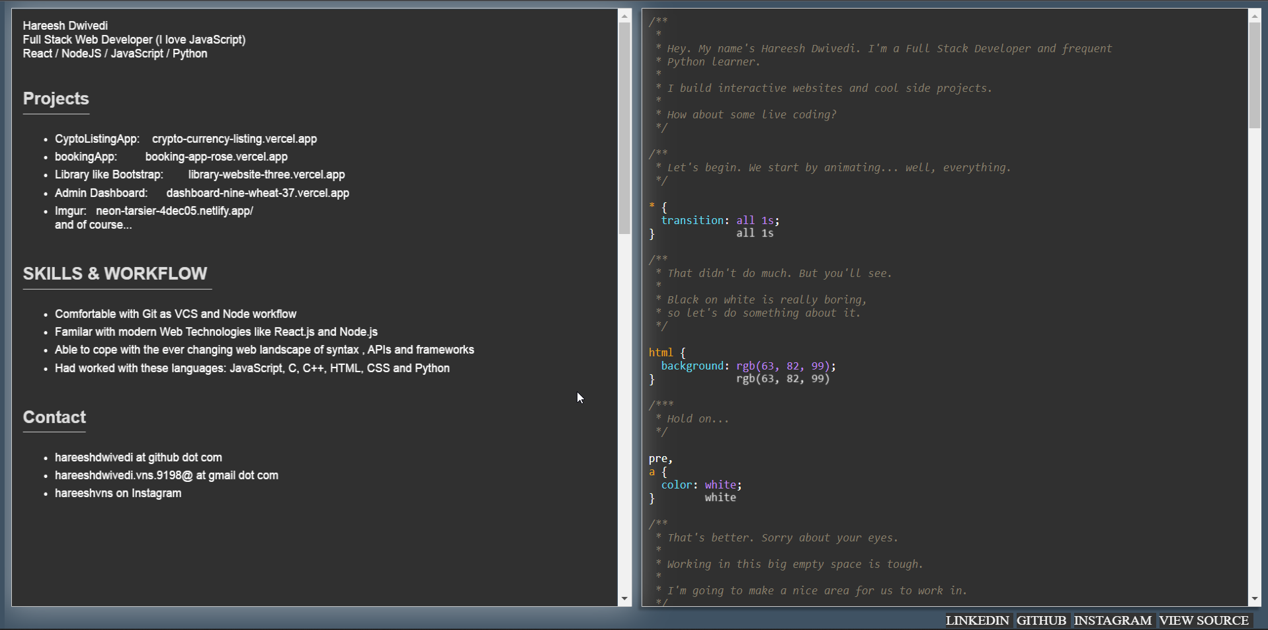Click the 'color: white;' code line

click(x=702, y=485)
